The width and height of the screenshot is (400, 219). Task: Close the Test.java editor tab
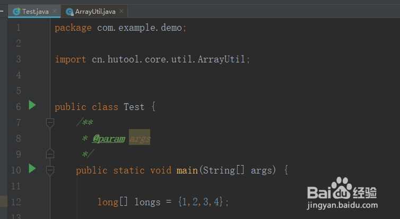(55, 11)
